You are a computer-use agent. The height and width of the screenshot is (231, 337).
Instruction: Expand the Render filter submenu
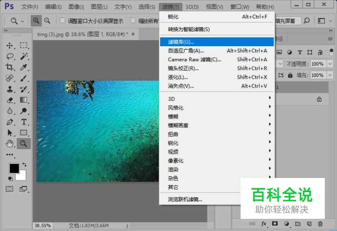[217, 169]
